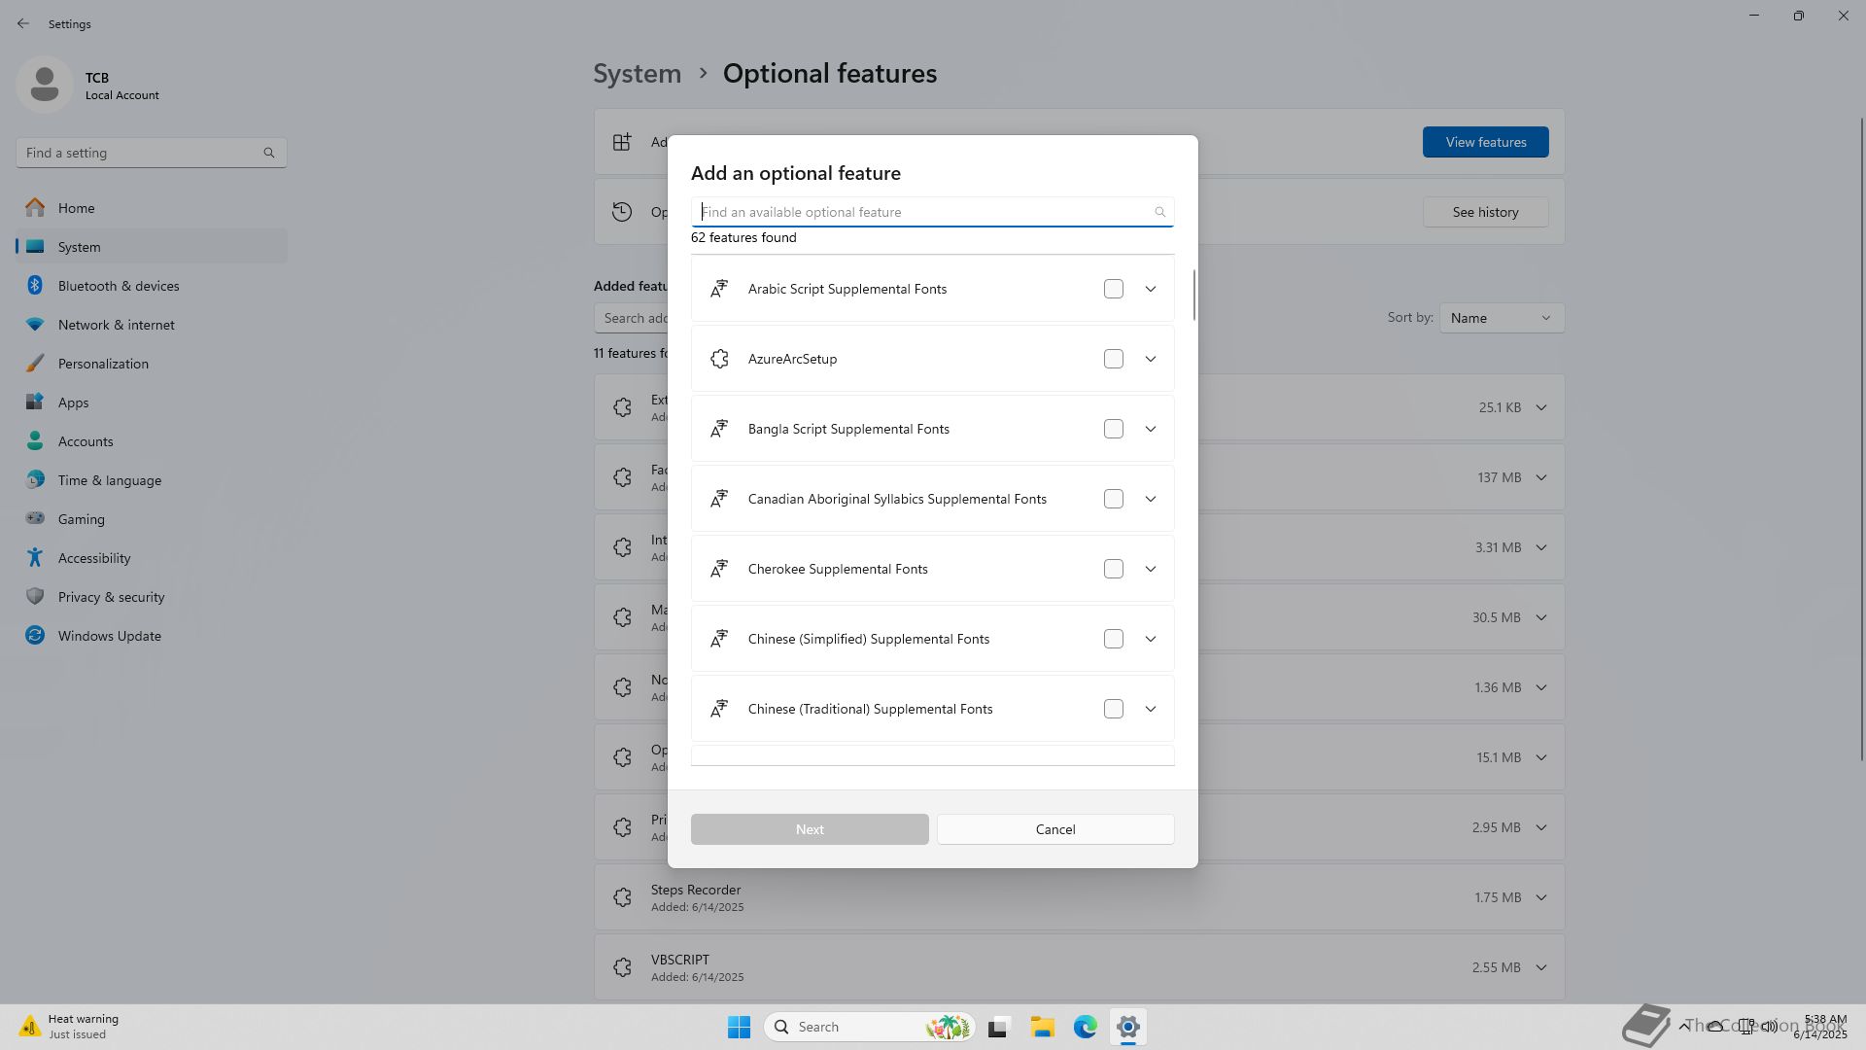The width and height of the screenshot is (1866, 1050).
Task: Click the AzureArcSetup feature icon
Action: (719, 359)
